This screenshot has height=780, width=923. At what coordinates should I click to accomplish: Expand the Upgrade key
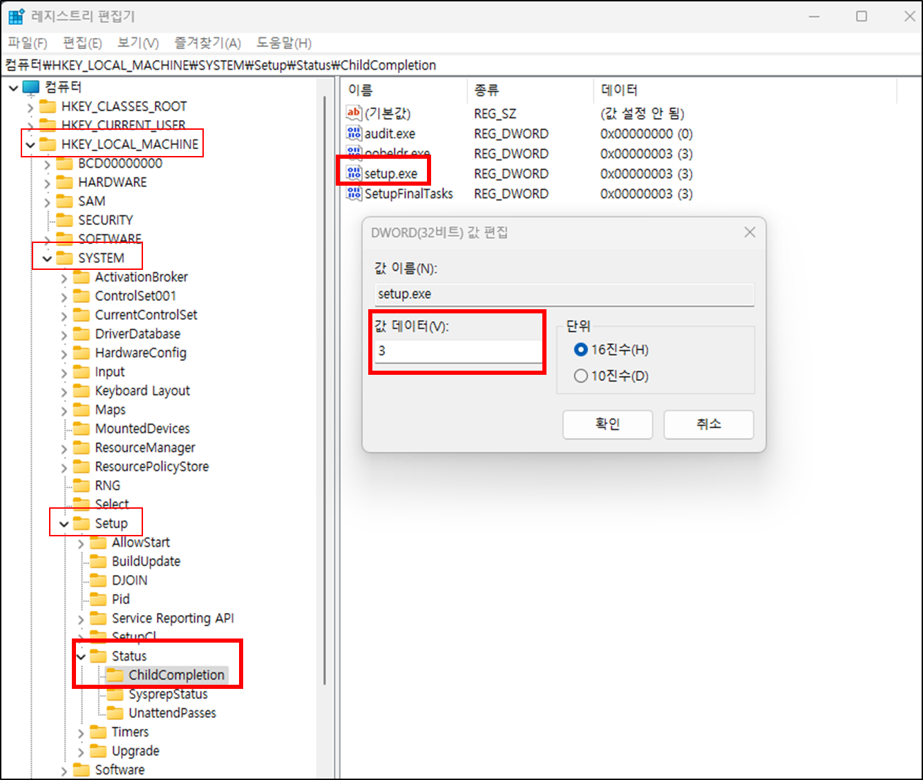pos(81,752)
